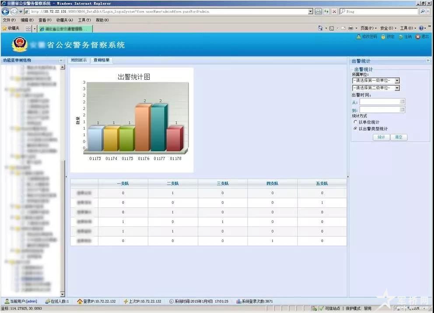
Task: Open the calendar icon for 从 date
Action: click(x=402, y=102)
